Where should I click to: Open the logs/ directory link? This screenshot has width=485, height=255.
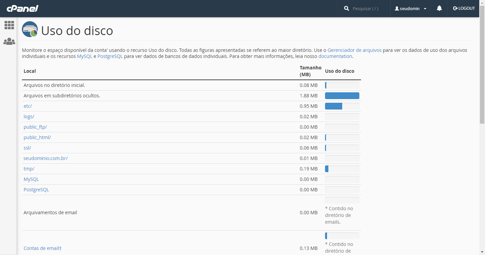pyautogui.click(x=29, y=117)
